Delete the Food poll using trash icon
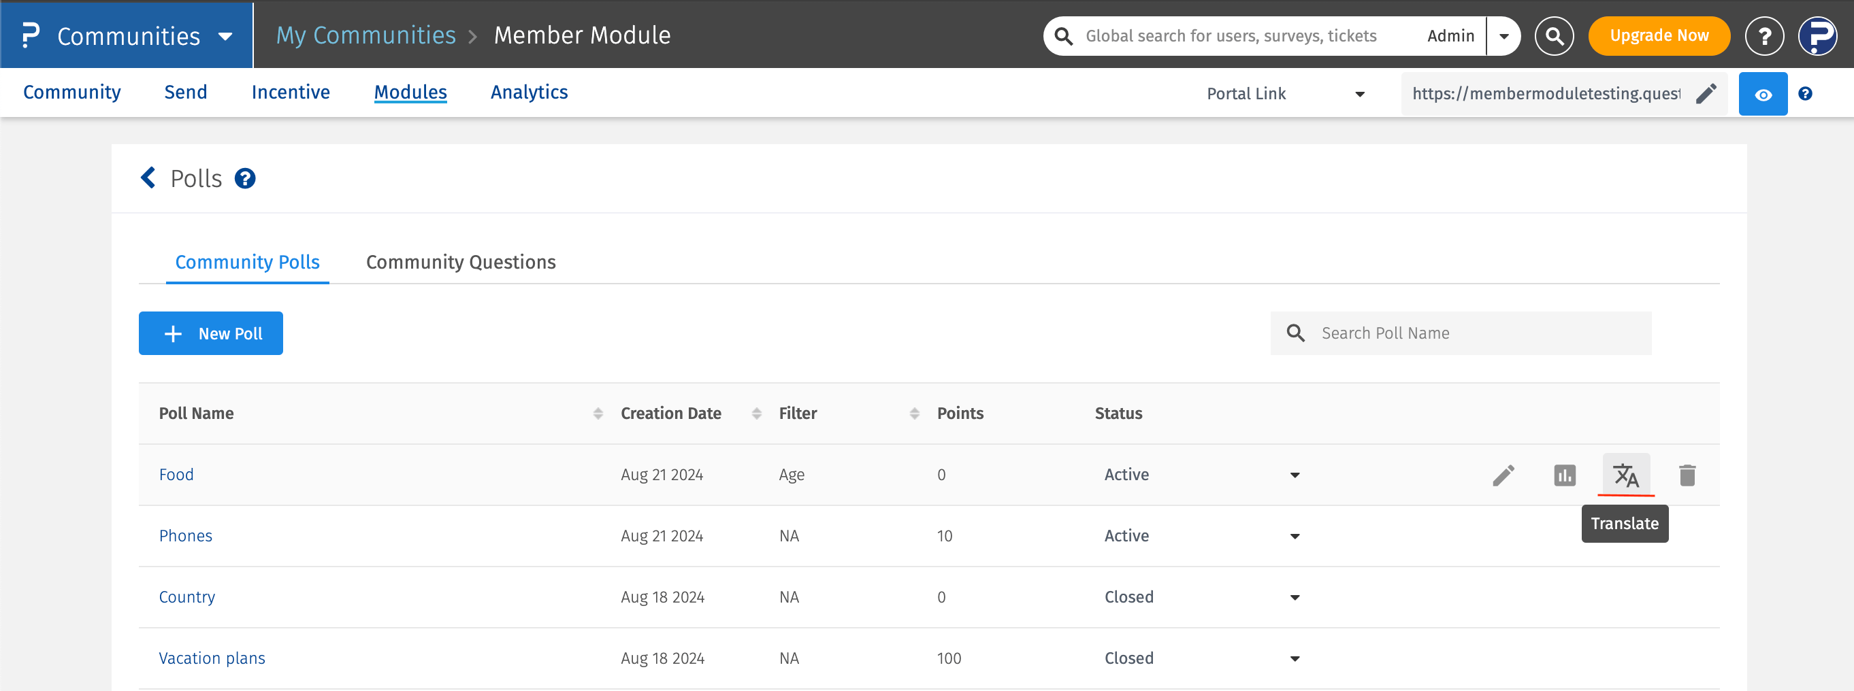Viewport: 1854px width, 691px height. pyautogui.click(x=1687, y=475)
